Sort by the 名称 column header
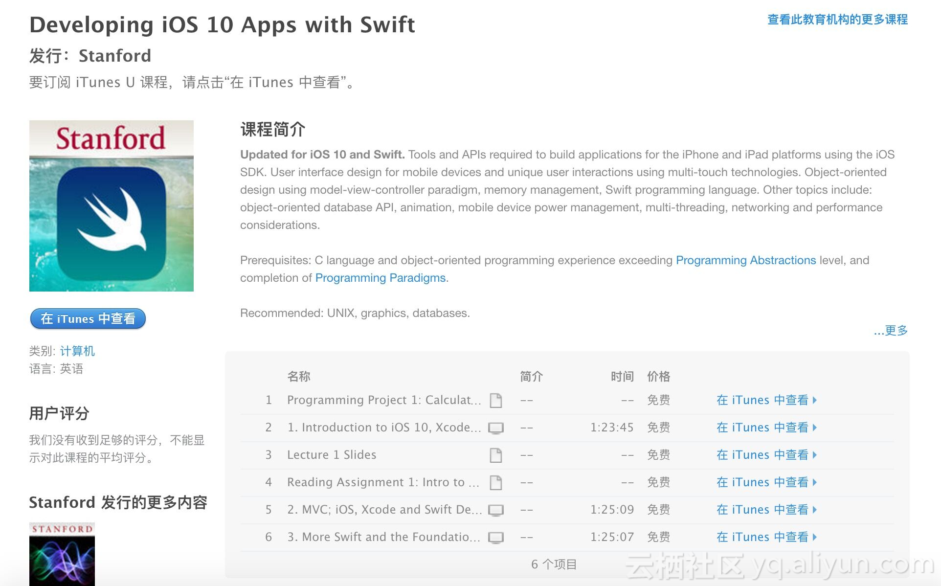941x586 pixels. (299, 377)
